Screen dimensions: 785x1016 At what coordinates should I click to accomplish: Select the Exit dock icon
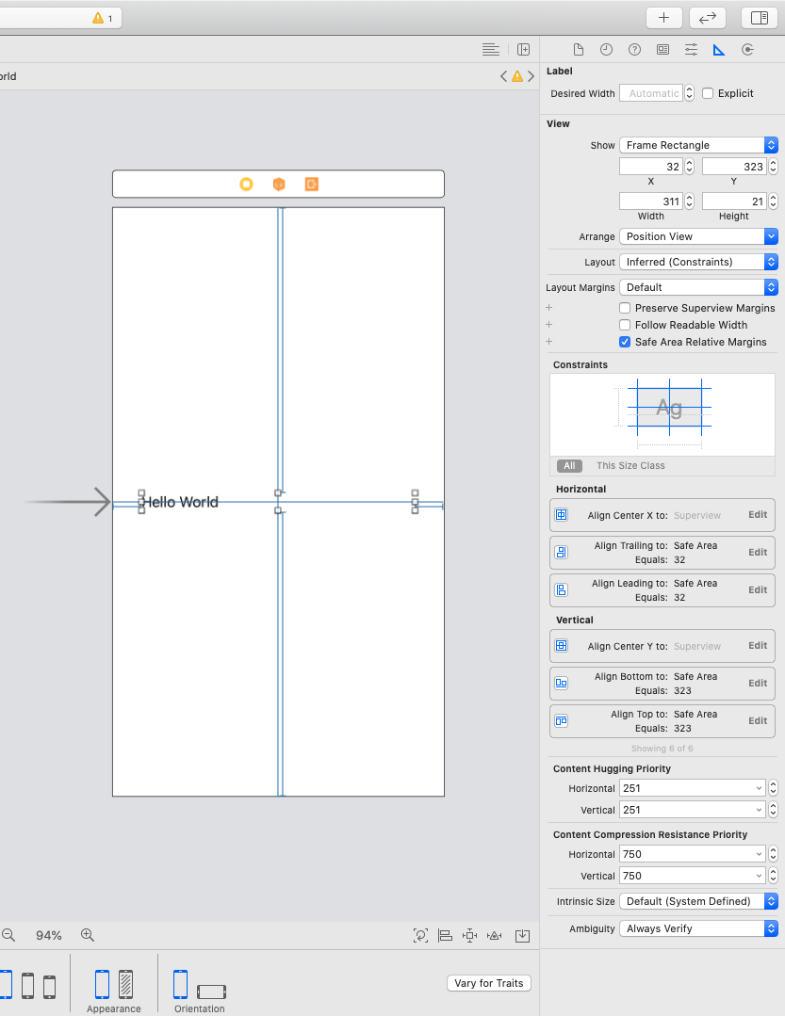coord(312,184)
